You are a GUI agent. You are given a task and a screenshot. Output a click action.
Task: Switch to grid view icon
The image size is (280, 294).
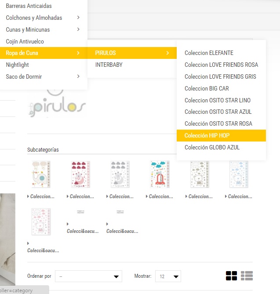(x=231, y=276)
